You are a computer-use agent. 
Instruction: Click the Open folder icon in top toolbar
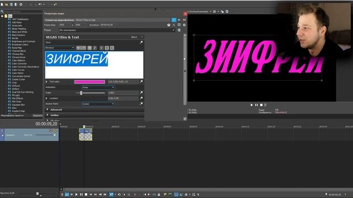click(x=7, y=4)
